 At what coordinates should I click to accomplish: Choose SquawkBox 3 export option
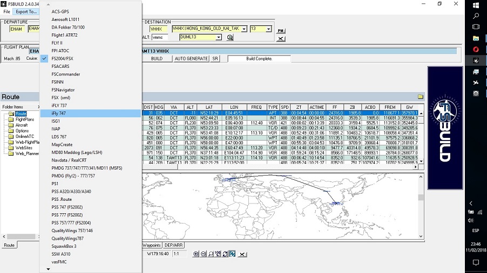coord(91,246)
